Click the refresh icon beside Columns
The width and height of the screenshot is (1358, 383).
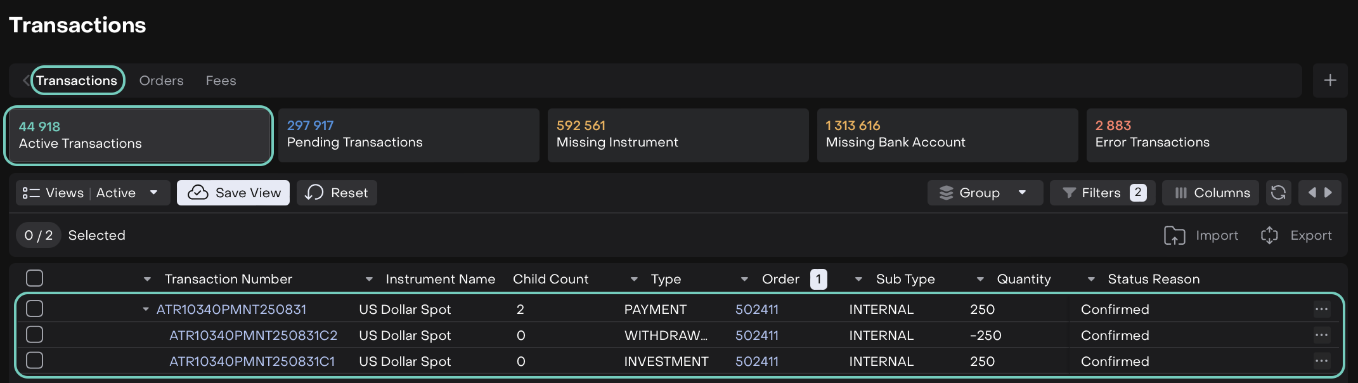coord(1278,193)
